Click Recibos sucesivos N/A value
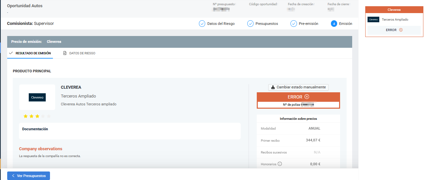This screenshot has height=180, width=426. 317,153
